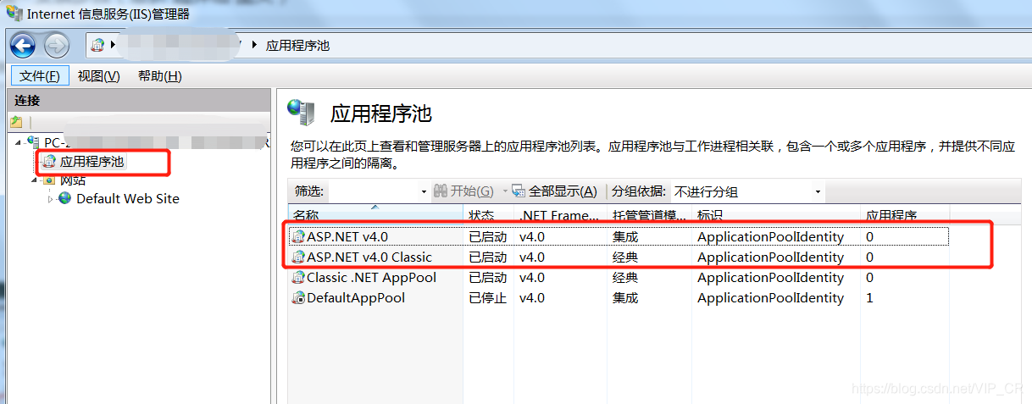Select the Classic .NET AppPool row
The width and height of the screenshot is (1032, 404).
619,277
